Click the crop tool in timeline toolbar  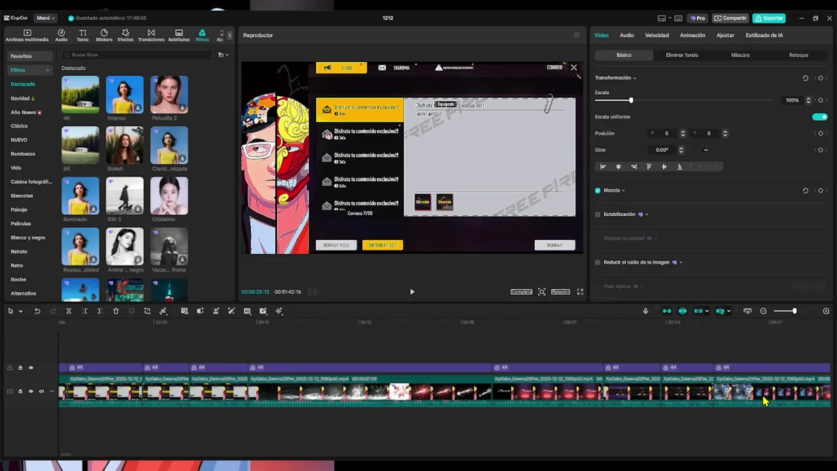coord(147,311)
